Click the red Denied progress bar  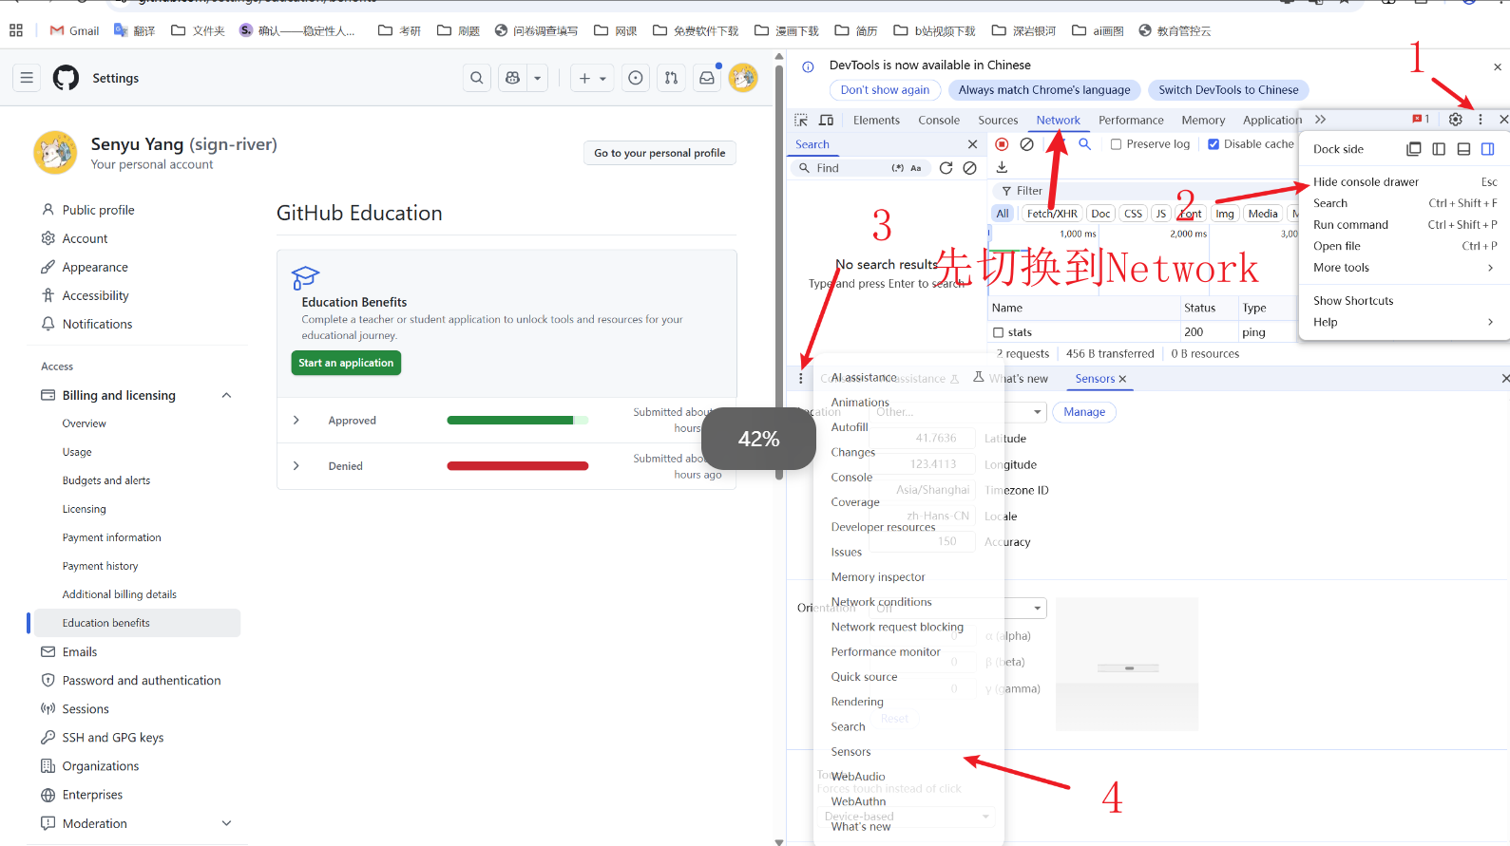(x=518, y=465)
